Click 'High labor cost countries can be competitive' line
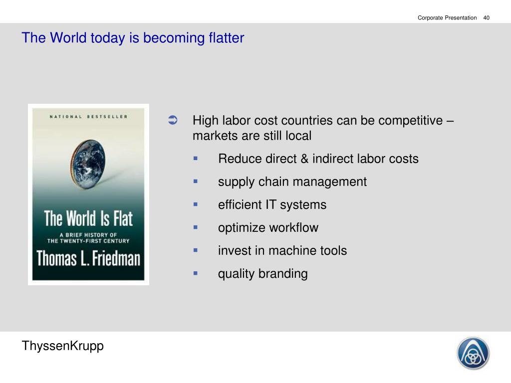 click(323, 121)
